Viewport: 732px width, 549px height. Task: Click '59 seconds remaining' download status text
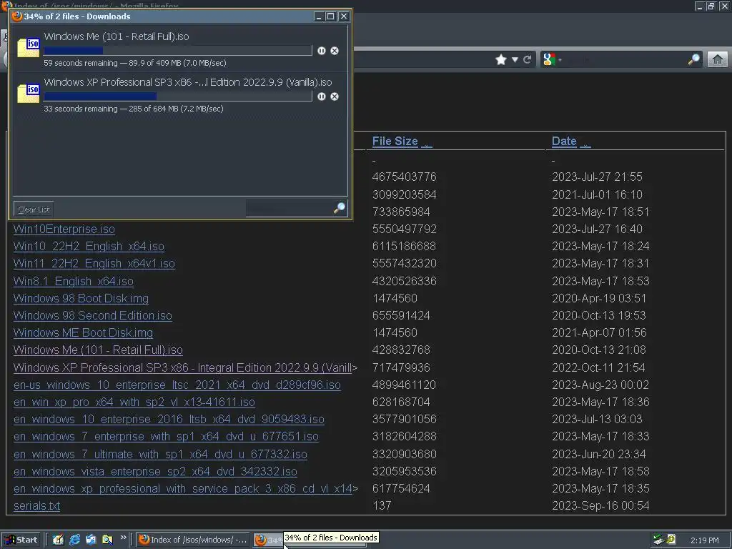click(81, 63)
